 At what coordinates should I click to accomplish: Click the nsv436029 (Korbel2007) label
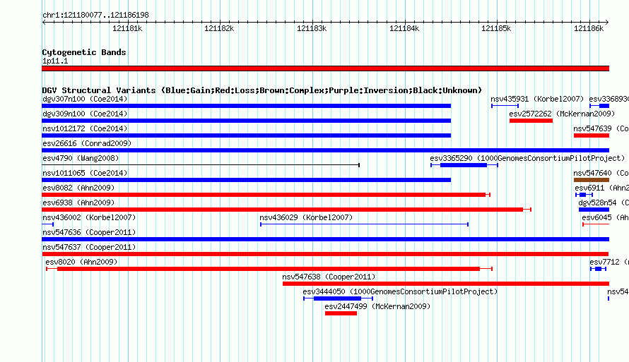pos(306,217)
